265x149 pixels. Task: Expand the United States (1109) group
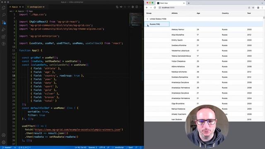[x=147, y=19]
